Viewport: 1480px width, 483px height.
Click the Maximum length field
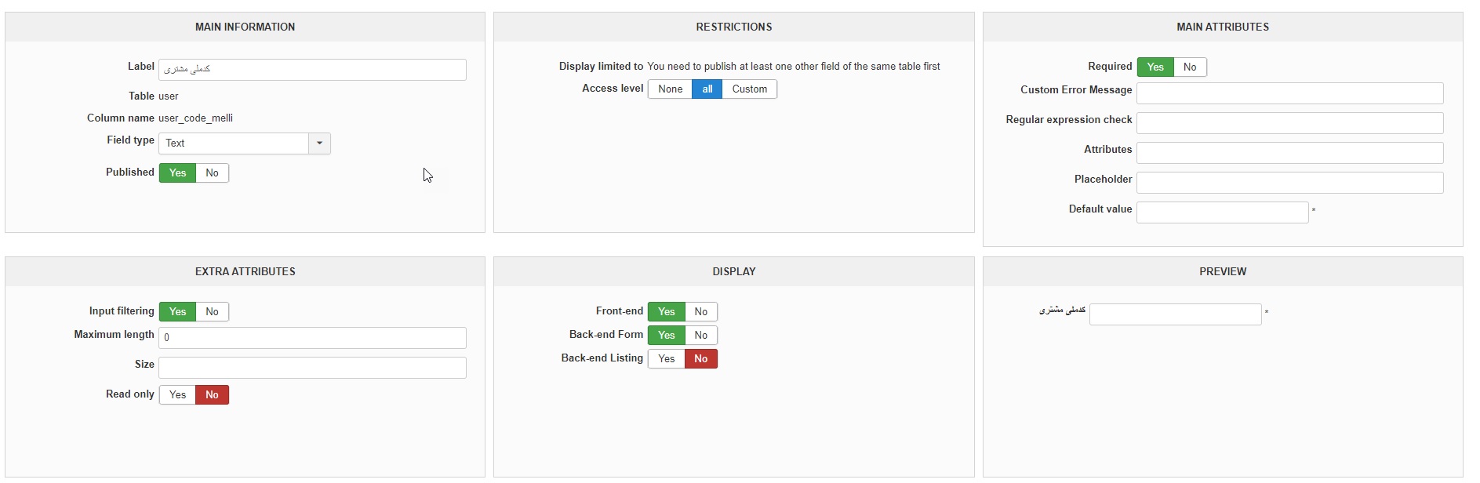tap(312, 338)
